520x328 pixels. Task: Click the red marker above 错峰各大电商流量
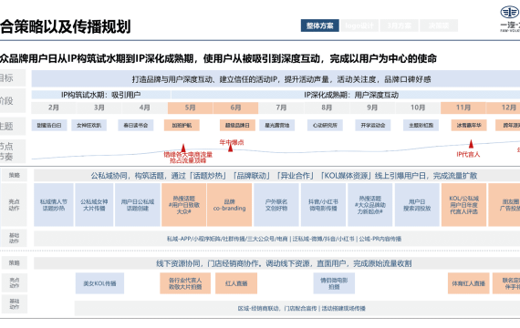183,149
